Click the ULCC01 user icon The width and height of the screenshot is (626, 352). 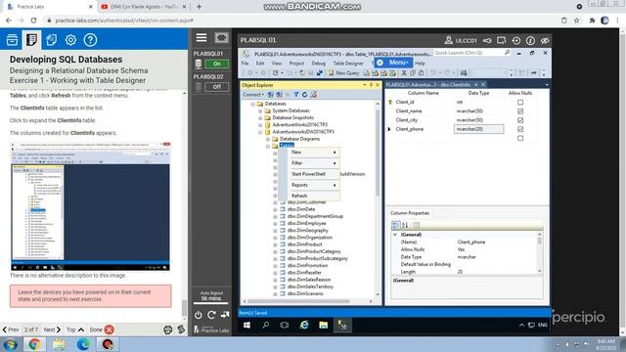click(x=448, y=40)
